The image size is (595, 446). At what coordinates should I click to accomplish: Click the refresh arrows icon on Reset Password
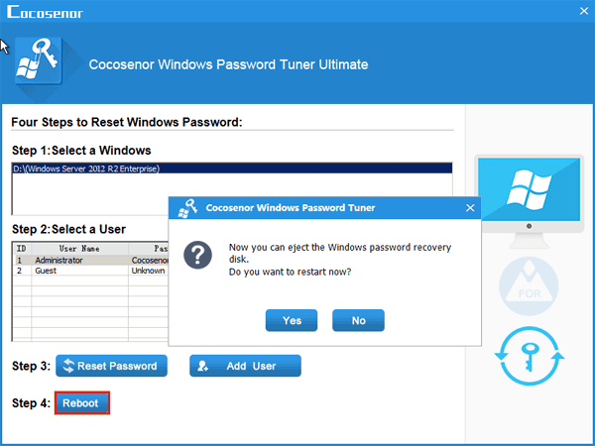tap(68, 366)
